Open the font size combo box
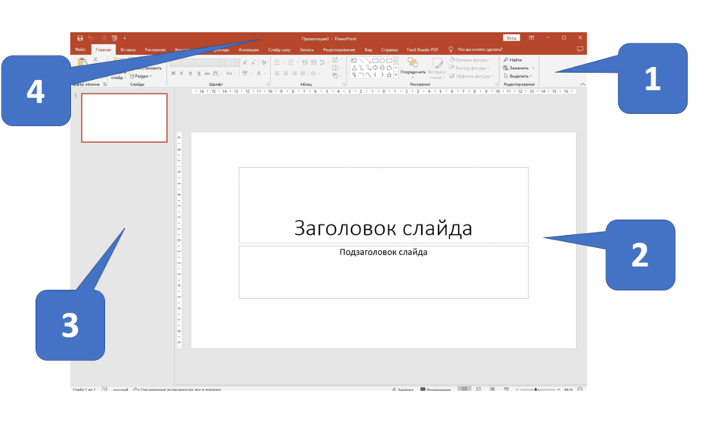Image resolution: width=716 pixels, height=423 pixels. pos(232,62)
